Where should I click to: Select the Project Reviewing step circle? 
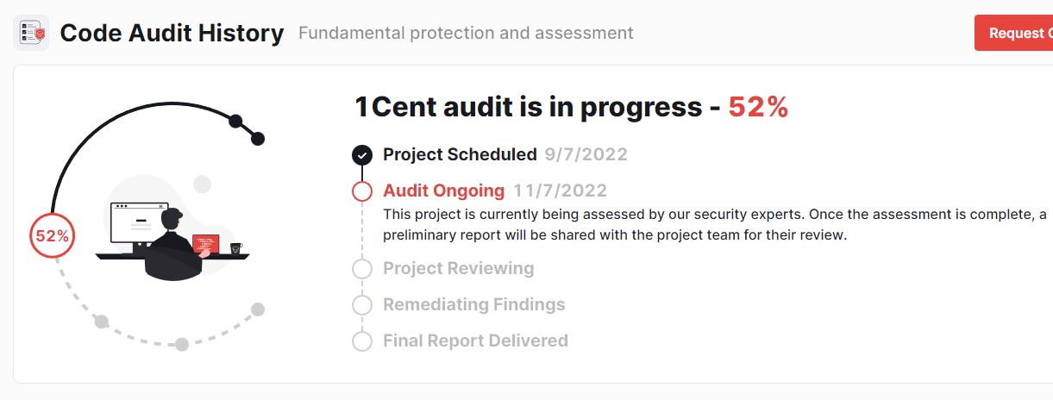[362, 269]
